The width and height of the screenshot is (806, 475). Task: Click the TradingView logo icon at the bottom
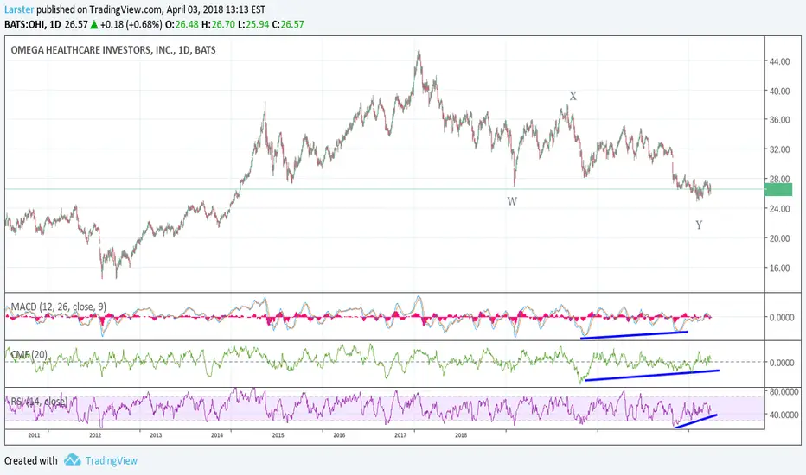coord(73,460)
